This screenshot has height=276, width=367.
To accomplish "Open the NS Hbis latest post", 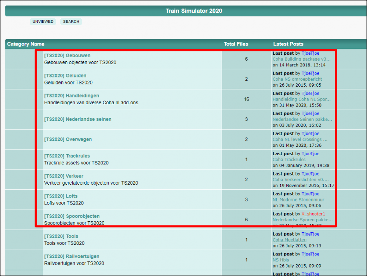I will click(281, 260).
